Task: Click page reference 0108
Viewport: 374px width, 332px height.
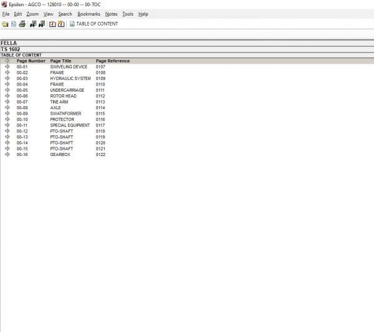Action: [100, 72]
